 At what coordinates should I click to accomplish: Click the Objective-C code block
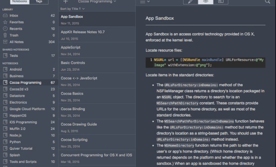point(205,62)
